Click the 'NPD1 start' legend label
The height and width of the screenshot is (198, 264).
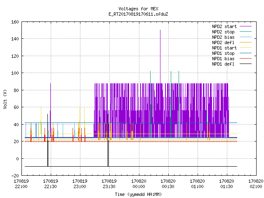tap(224, 48)
